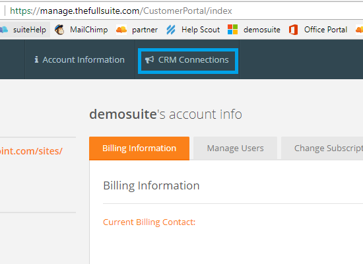Click the orange cloud icon beside partner
The width and height of the screenshot is (363, 264).
(x=121, y=30)
